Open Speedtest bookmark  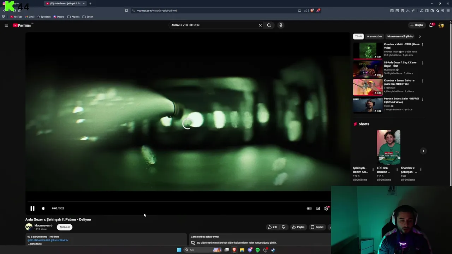[44, 17]
